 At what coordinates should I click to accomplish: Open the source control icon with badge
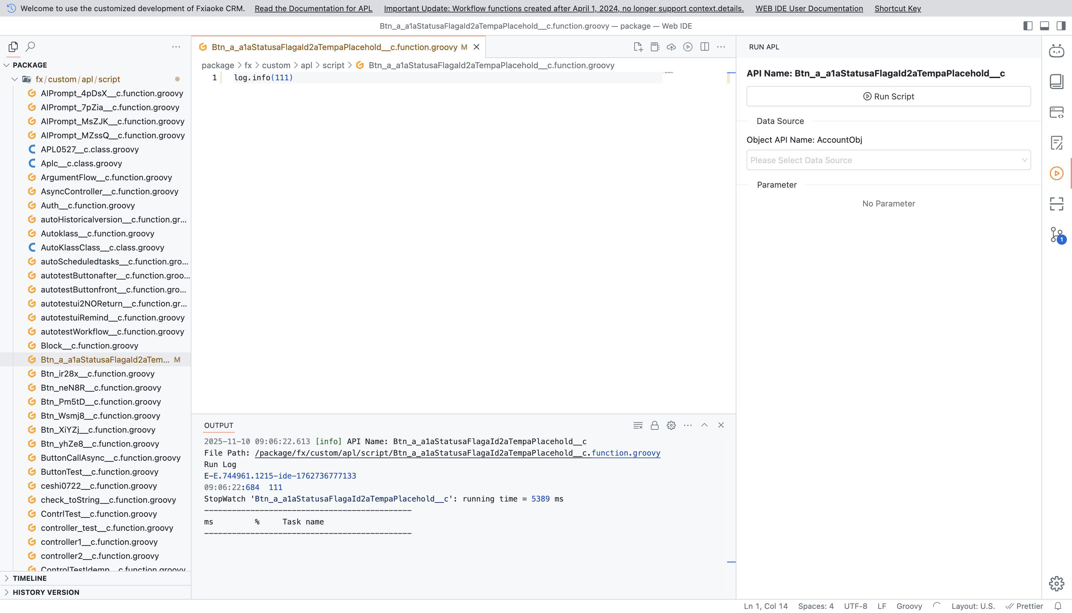point(1056,234)
